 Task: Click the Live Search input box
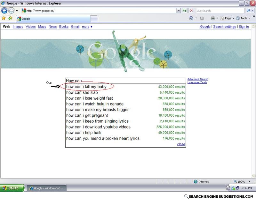pos(220,11)
